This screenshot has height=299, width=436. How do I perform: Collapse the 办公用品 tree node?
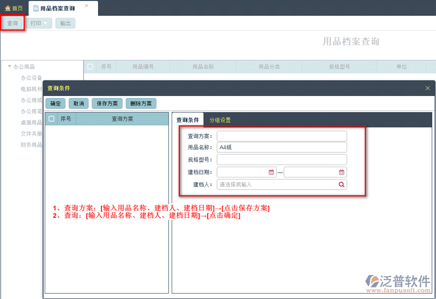tap(9, 66)
